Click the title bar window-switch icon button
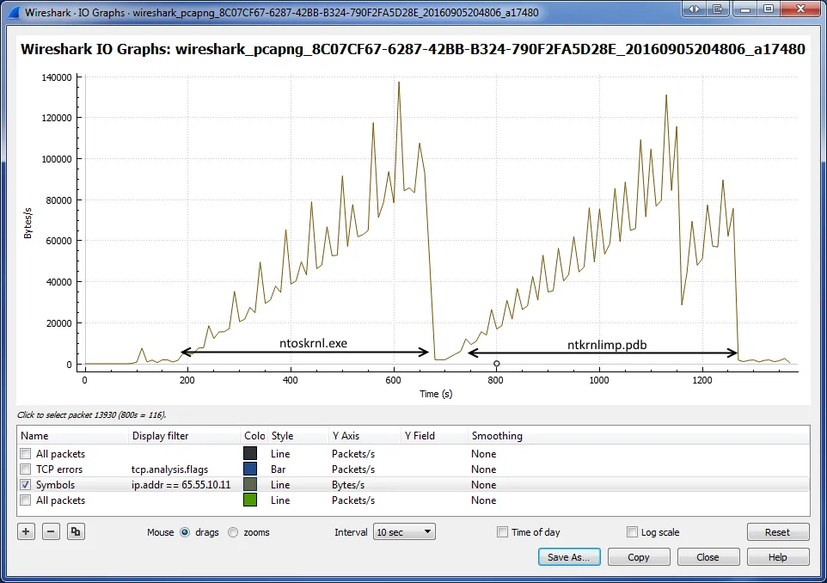Viewport: 827px width, 583px height. click(x=717, y=9)
